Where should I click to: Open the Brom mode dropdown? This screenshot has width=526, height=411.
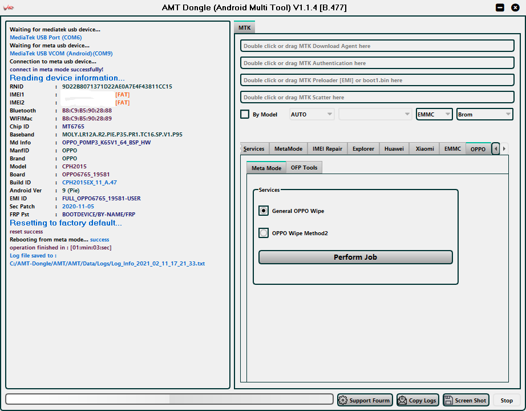coord(485,115)
